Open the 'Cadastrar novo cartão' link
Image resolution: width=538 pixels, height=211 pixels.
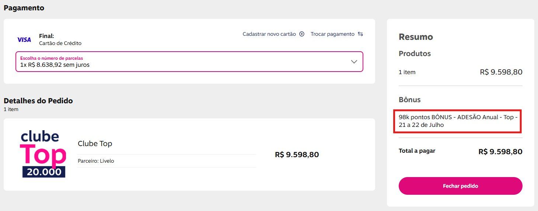tap(269, 34)
